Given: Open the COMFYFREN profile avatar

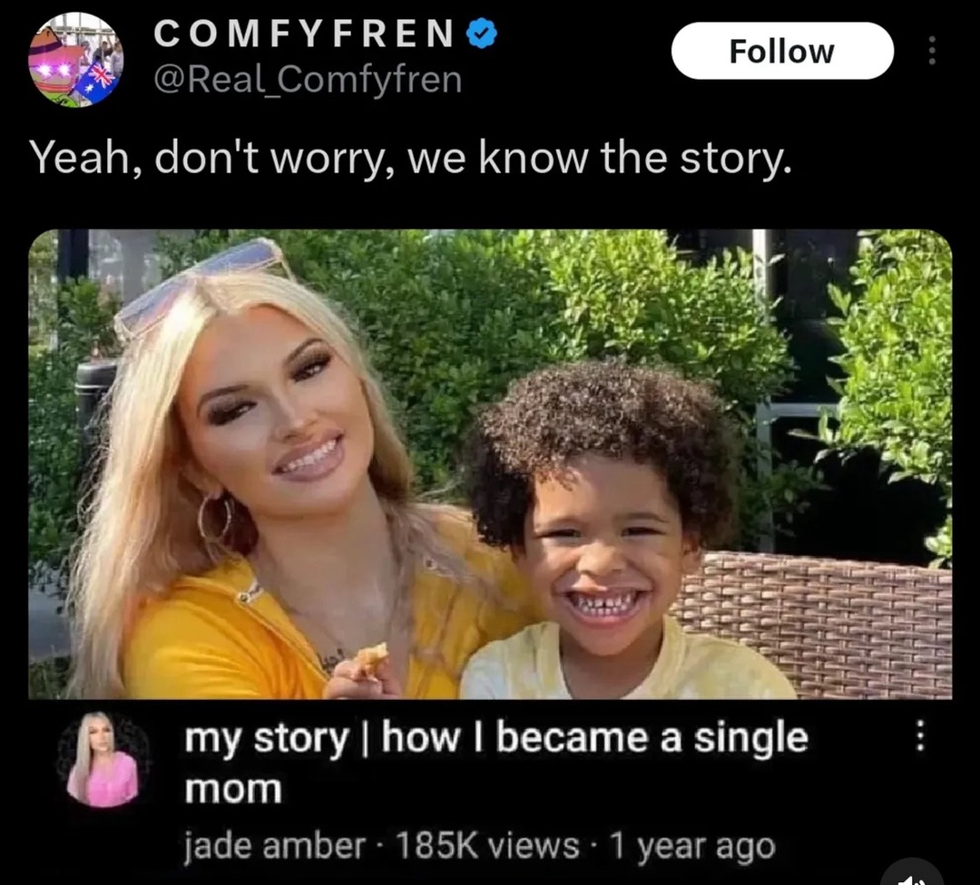Looking at the screenshot, I should tap(75, 59).
